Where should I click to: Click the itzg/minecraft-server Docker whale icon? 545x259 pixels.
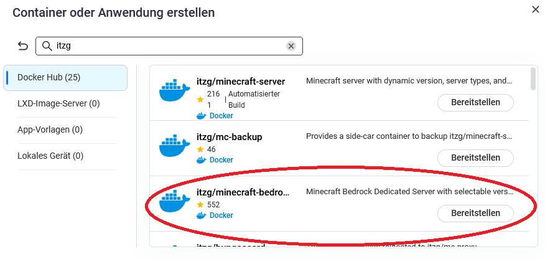pos(174,91)
